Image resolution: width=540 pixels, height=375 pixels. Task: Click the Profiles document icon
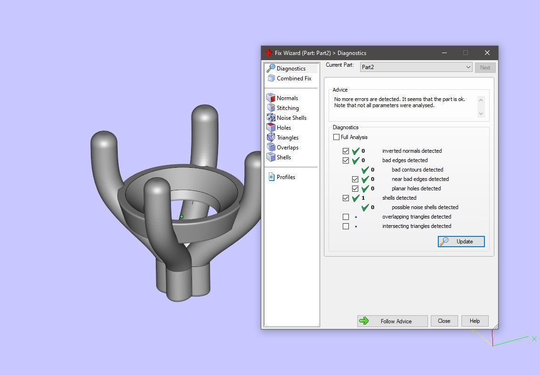click(x=271, y=177)
